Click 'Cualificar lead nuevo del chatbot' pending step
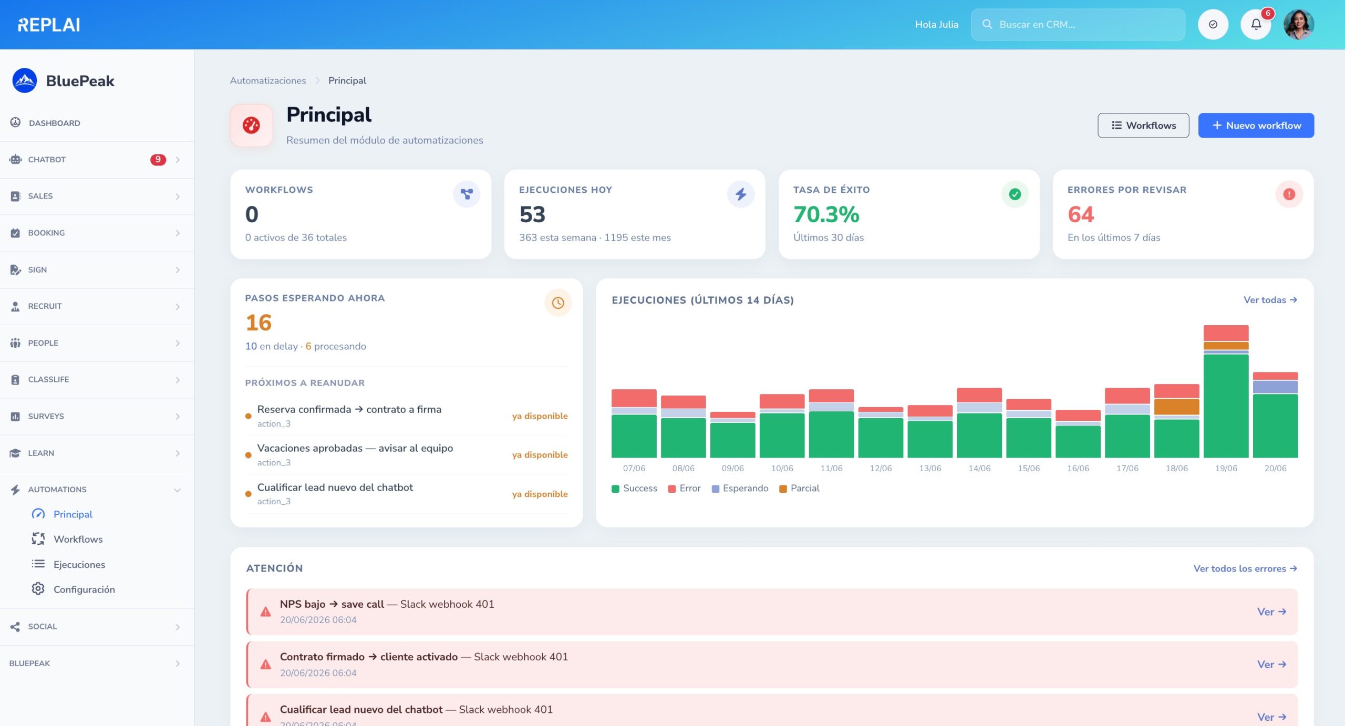 tap(335, 487)
